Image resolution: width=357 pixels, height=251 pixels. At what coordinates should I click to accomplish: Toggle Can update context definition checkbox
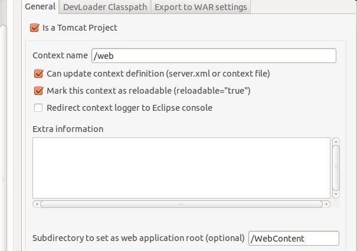(39, 74)
